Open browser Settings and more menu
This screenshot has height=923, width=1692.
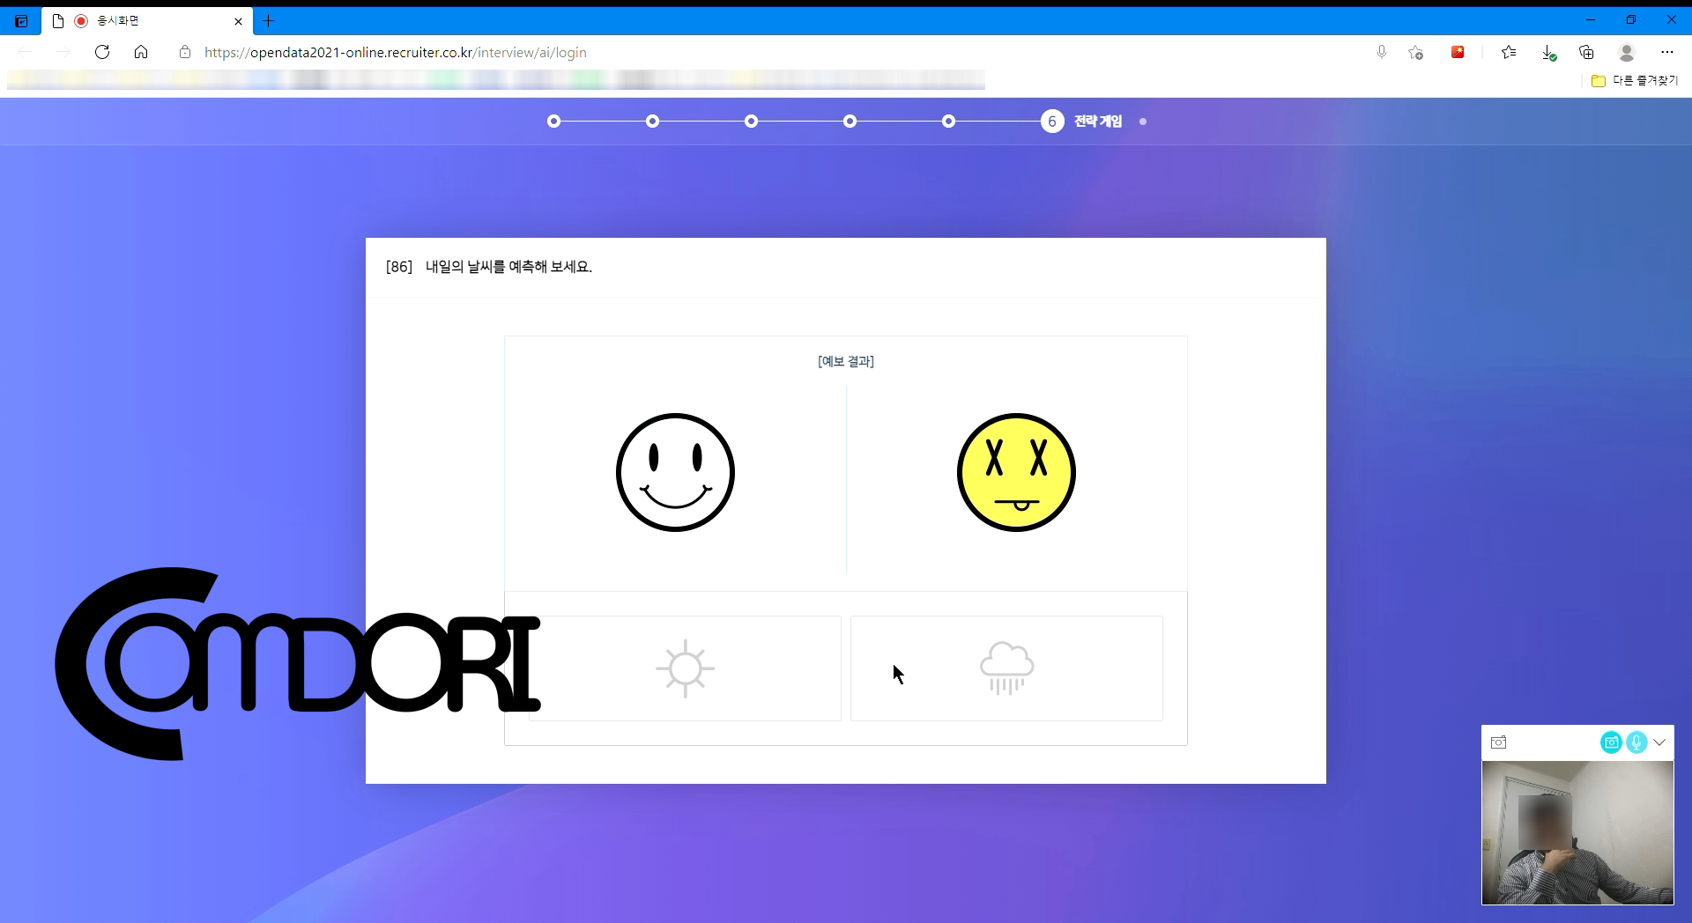click(x=1667, y=52)
